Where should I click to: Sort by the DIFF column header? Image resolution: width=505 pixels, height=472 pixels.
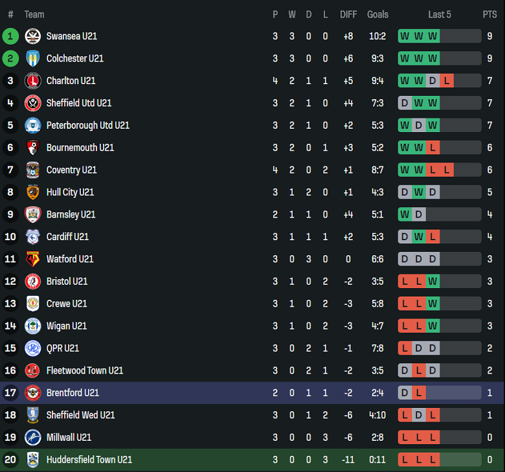pos(348,14)
